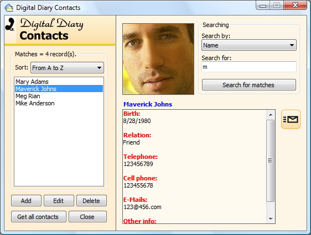The height and width of the screenshot is (235, 311).
Task: Click the app icon in title bar
Action: (x=9, y=8)
